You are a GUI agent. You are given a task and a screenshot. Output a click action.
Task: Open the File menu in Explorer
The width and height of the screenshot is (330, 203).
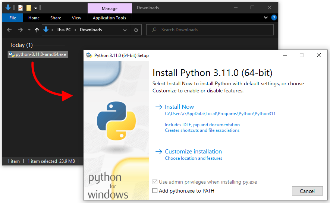click(x=13, y=18)
